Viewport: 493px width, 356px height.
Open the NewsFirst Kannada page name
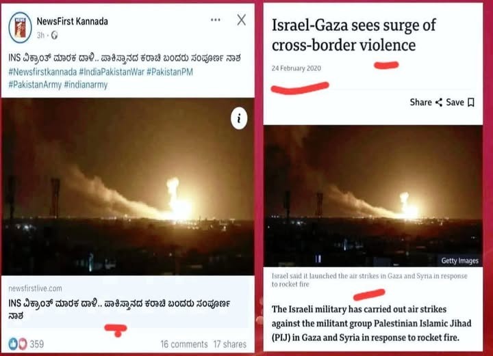click(x=73, y=21)
